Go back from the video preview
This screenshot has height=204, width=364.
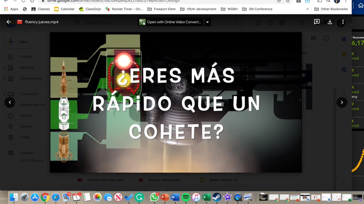click(9, 22)
